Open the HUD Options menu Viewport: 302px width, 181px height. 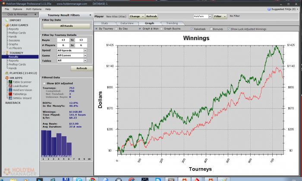34,9
